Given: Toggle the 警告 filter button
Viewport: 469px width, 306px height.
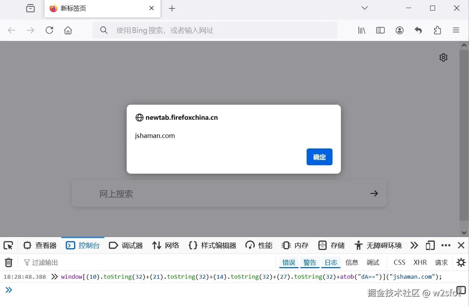Looking at the screenshot, I should [x=310, y=262].
